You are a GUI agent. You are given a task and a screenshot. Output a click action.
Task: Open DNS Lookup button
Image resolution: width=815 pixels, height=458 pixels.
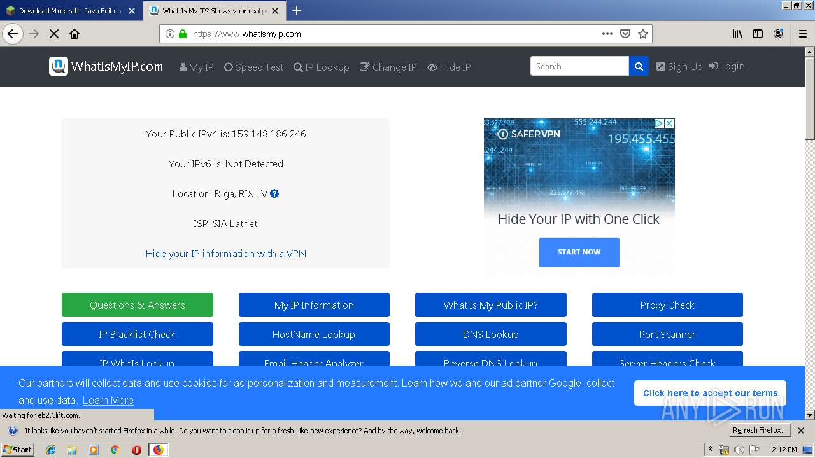[x=491, y=334]
